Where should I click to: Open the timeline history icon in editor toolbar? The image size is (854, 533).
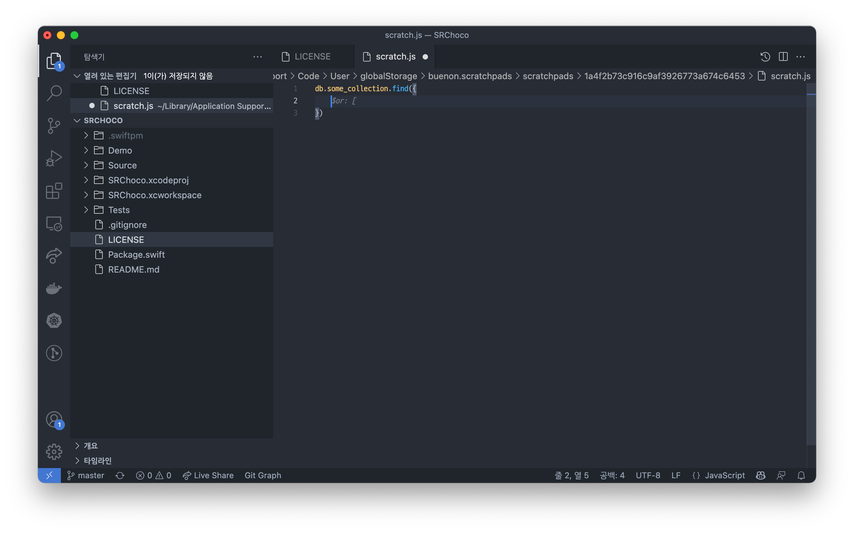[765, 57]
